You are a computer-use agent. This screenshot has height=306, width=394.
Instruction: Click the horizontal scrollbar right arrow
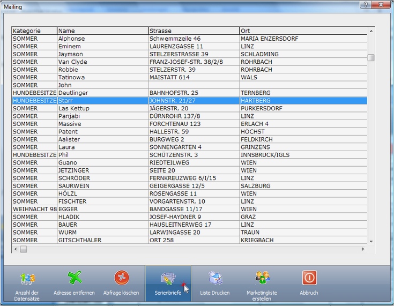(x=363, y=249)
